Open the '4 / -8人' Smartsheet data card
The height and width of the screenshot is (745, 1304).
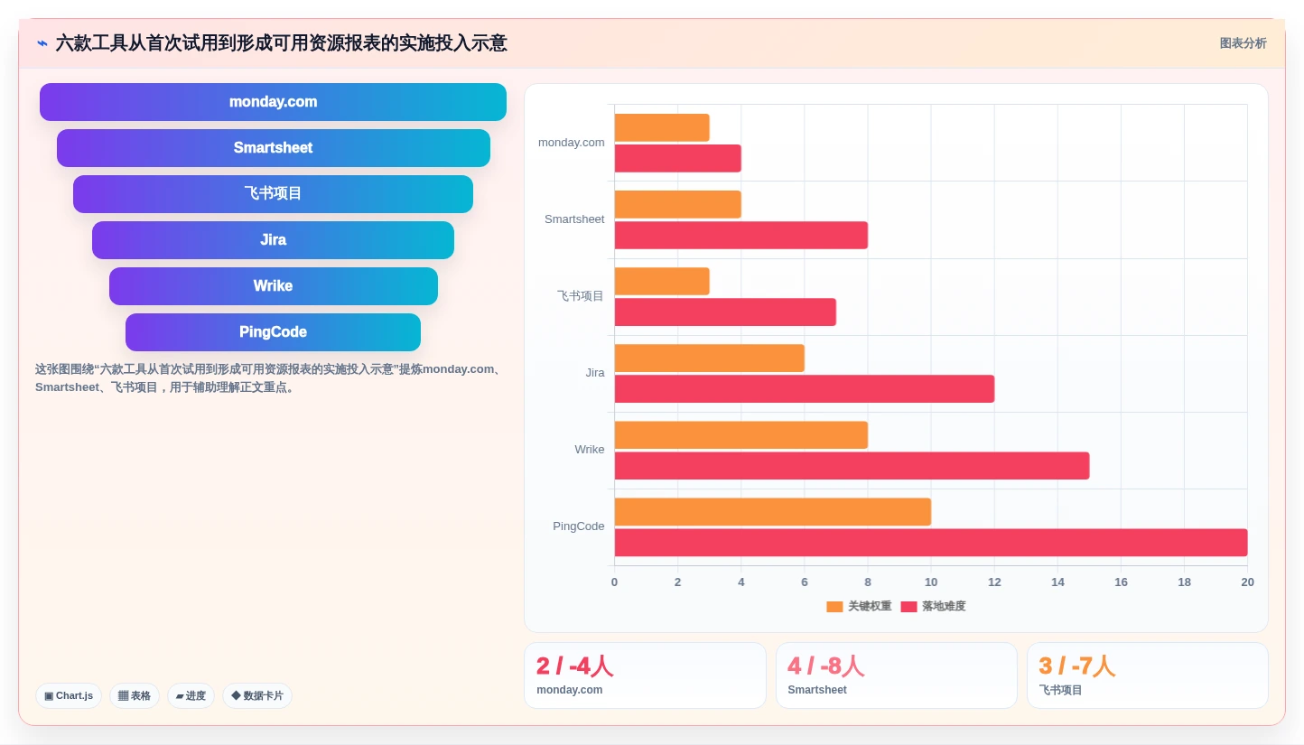tap(896, 675)
